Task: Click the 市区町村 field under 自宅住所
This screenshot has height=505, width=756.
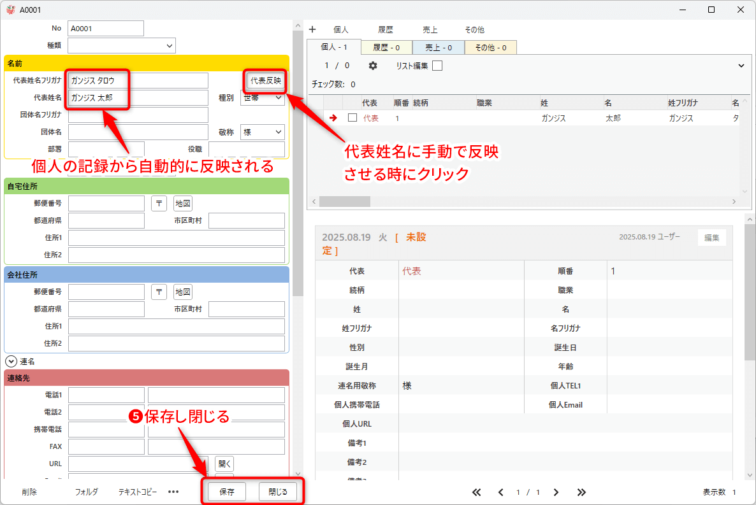Action: [x=247, y=221]
